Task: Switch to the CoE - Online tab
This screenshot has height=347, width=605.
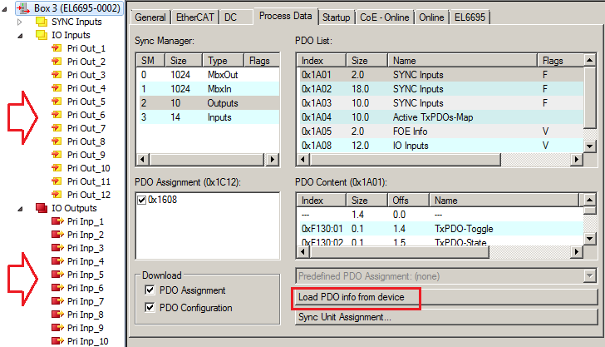Action: point(384,17)
